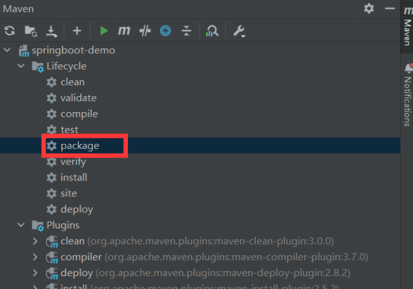Select the springboot-demo project

[73, 50]
